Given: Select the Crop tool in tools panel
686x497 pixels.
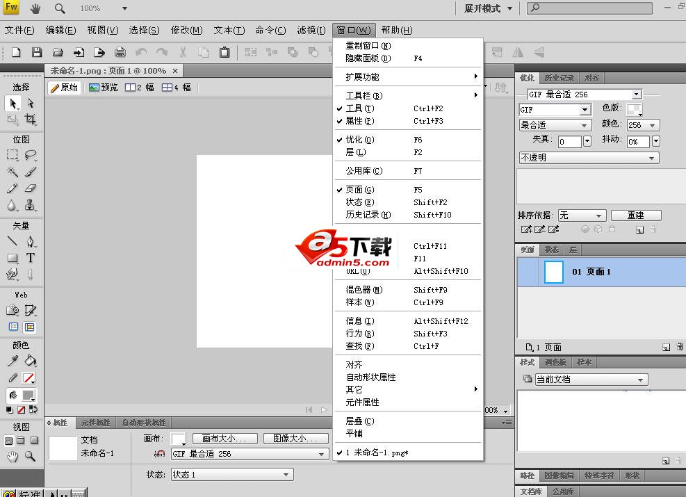Looking at the screenshot, I should pos(31,120).
